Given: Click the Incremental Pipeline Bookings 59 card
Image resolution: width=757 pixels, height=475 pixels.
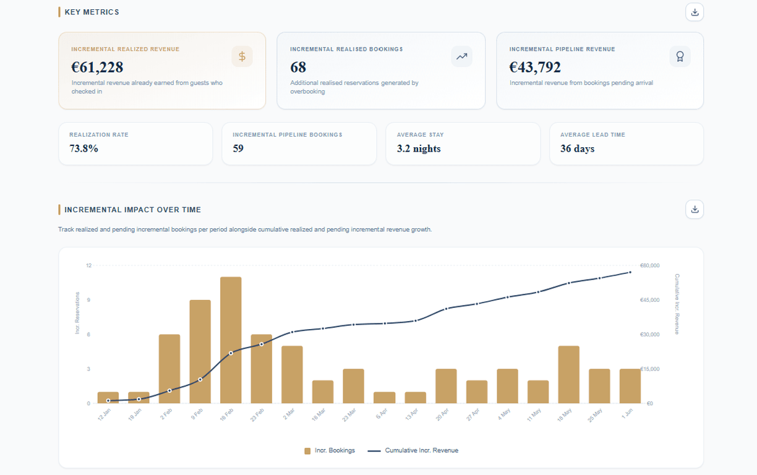Looking at the screenshot, I should tap(299, 143).
